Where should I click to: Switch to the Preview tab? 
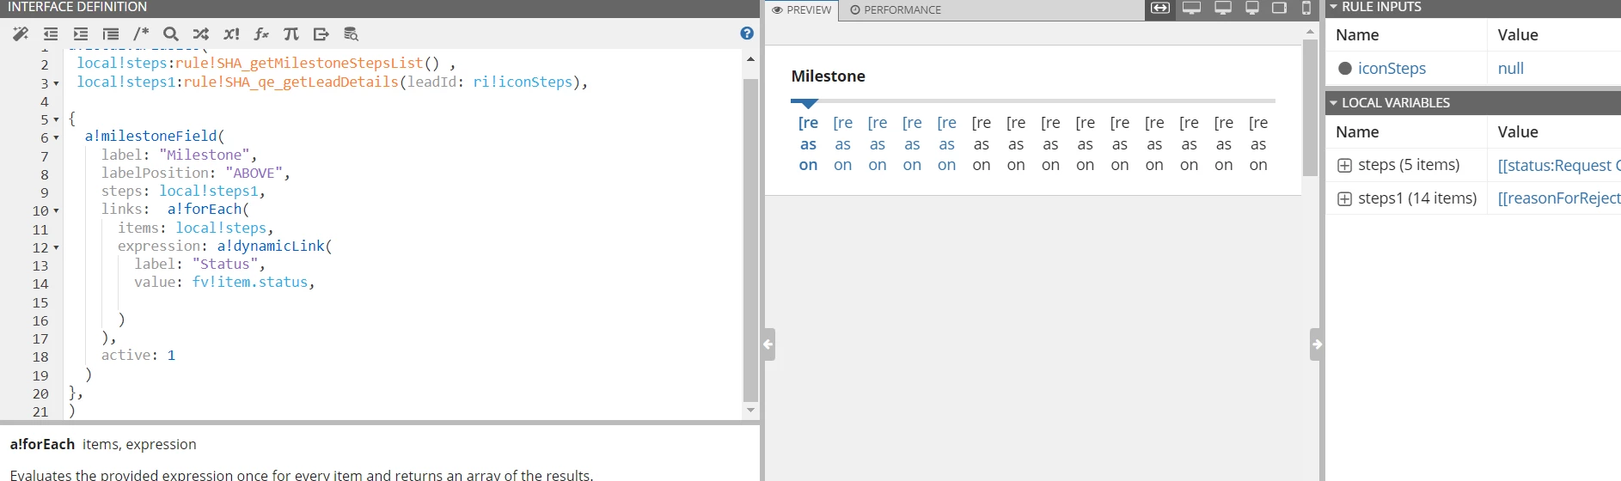[x=801, y=10]
